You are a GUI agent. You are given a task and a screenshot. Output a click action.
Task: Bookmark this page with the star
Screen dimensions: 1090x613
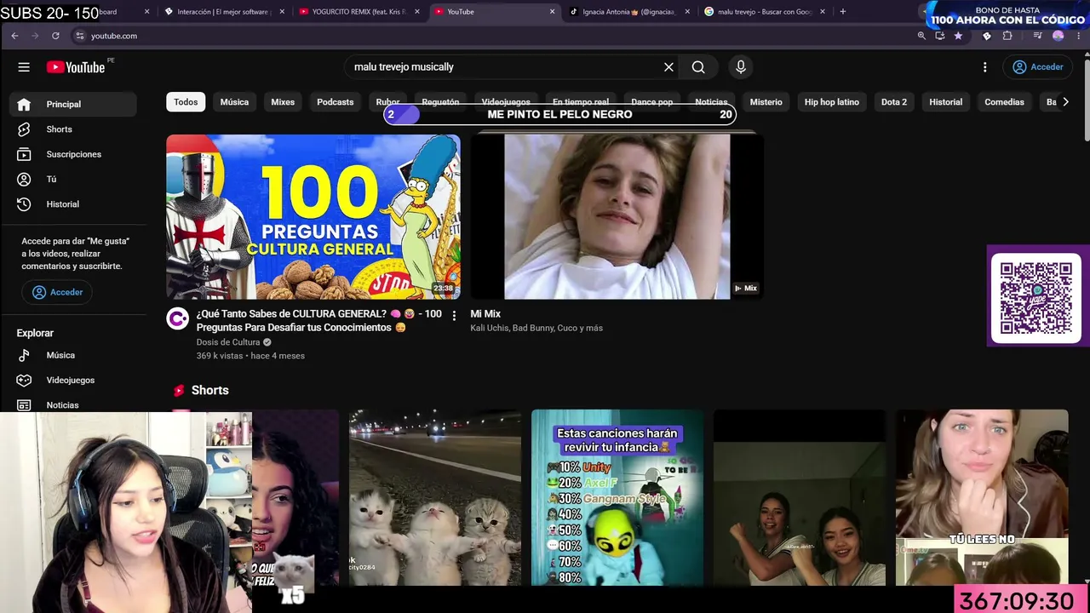tap(958, 36)
